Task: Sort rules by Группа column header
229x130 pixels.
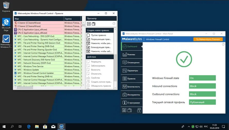Action: click(x=72, y=19)
